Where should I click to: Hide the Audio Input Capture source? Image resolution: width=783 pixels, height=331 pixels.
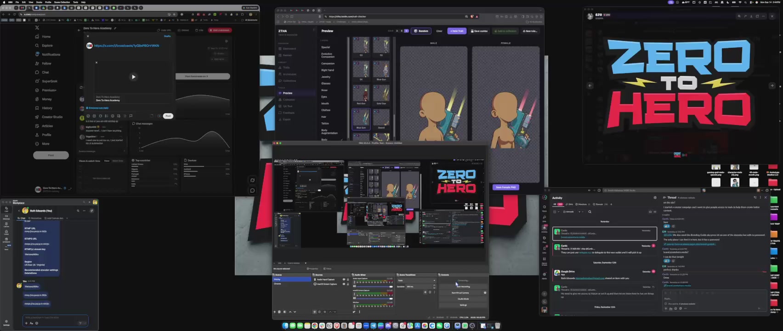tap(344, 280)
